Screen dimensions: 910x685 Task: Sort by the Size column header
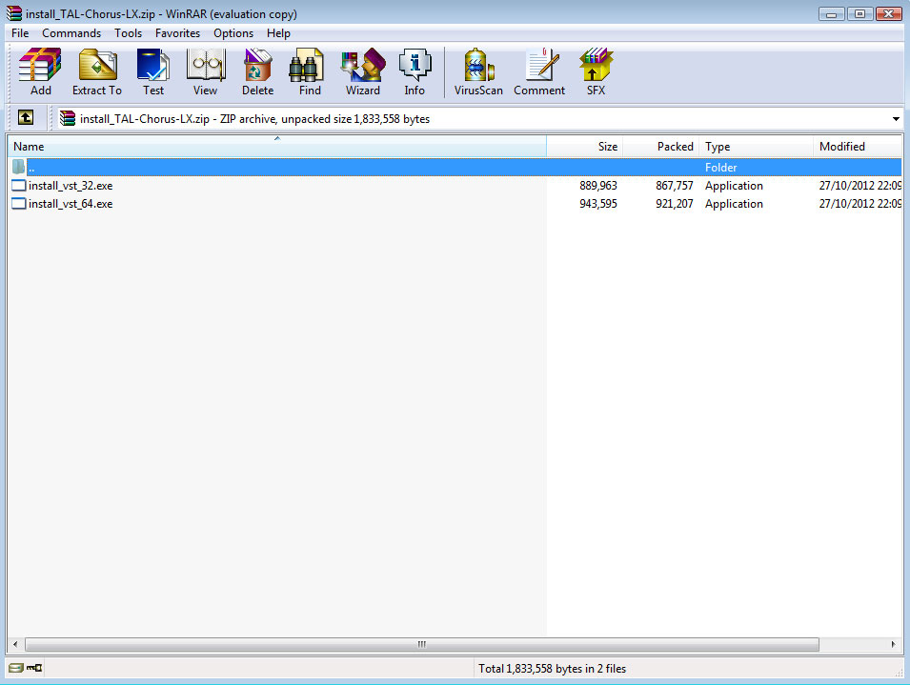pos(584,146)
